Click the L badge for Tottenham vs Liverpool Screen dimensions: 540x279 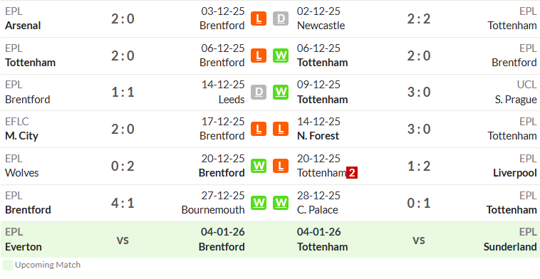[281, 166]
